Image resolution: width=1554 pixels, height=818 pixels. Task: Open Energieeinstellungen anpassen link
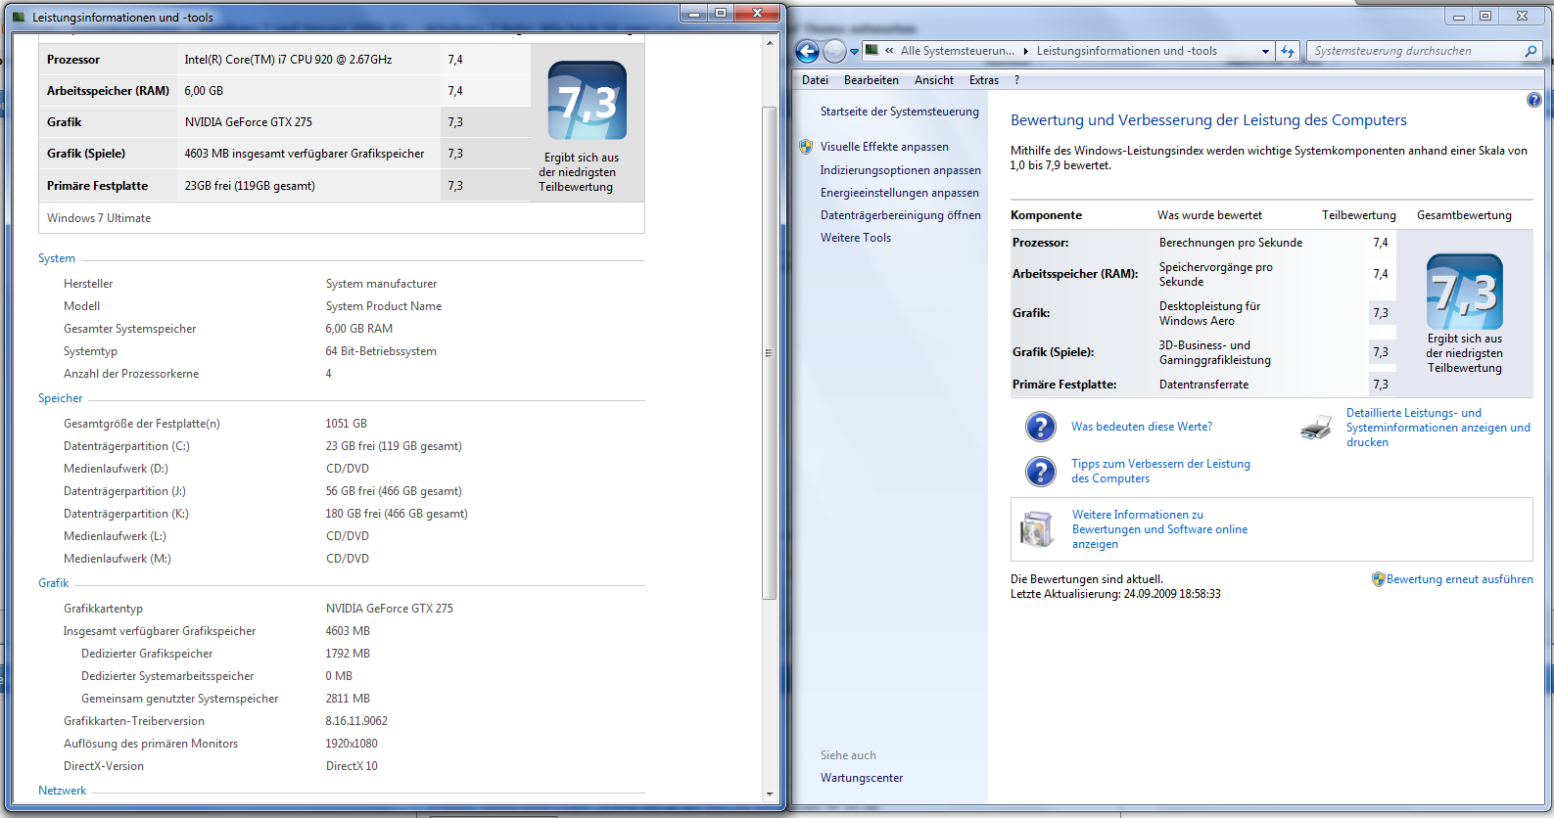click(900, 193)
